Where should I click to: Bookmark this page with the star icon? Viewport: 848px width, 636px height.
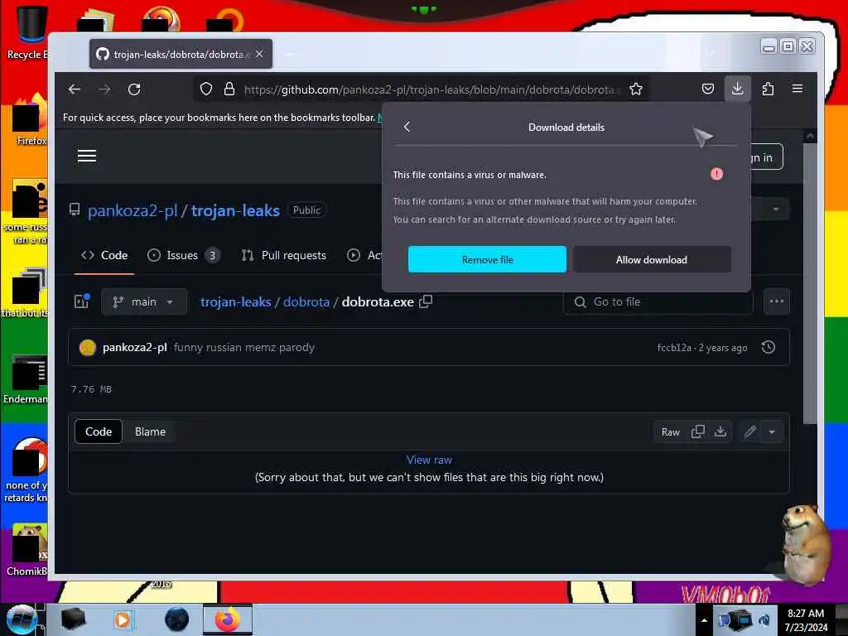[636, 89]
